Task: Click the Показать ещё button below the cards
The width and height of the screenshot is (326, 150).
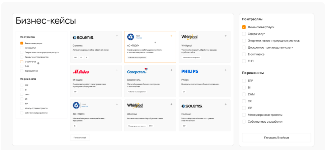Action: [x=80, y=138]
